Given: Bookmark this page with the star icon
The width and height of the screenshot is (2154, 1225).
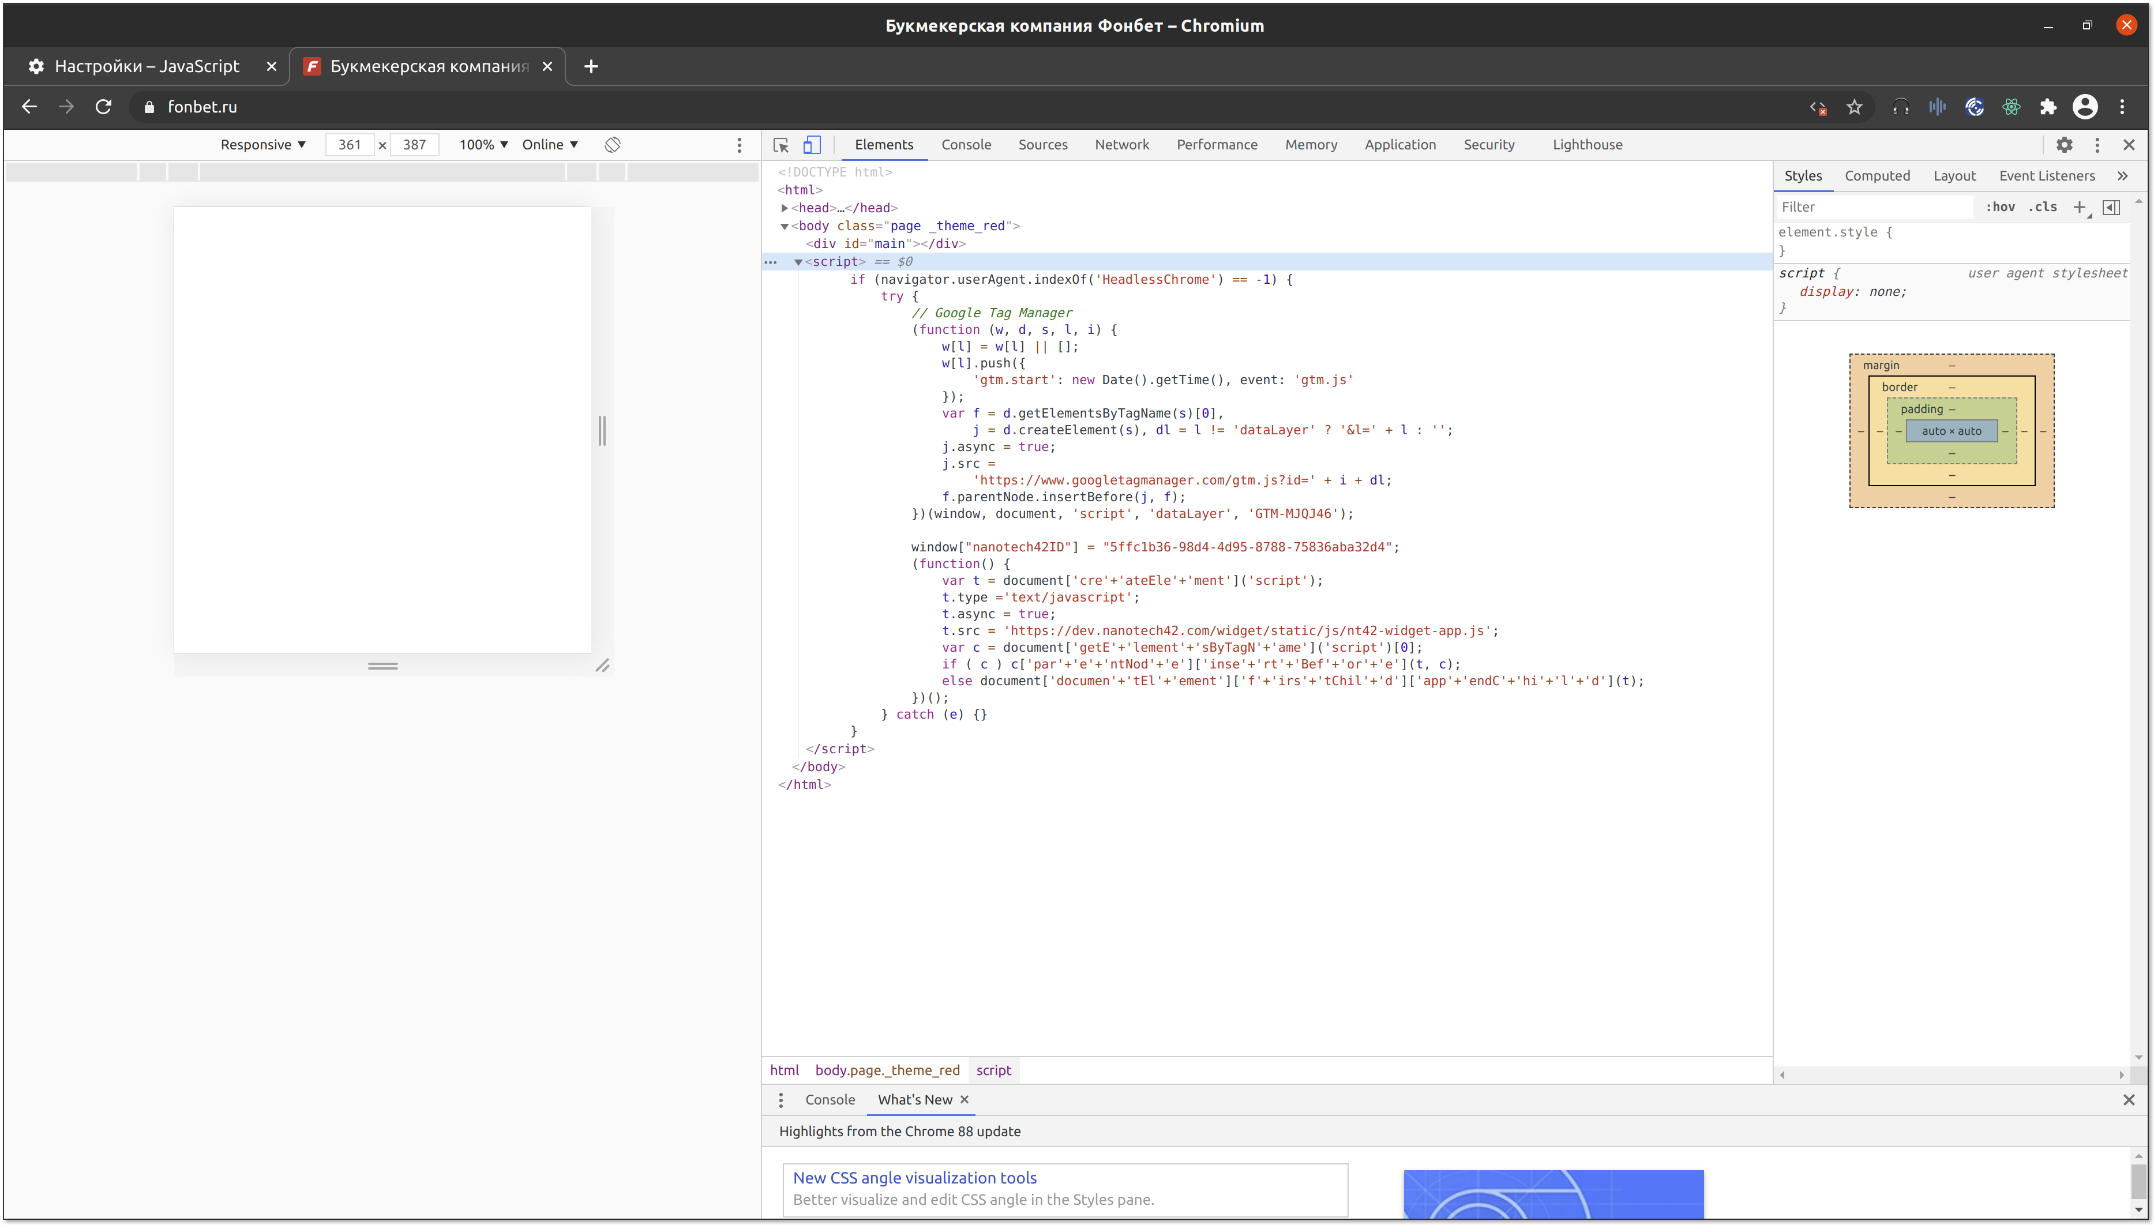Looking at the screenshot, I should (x=1855, y=107).
